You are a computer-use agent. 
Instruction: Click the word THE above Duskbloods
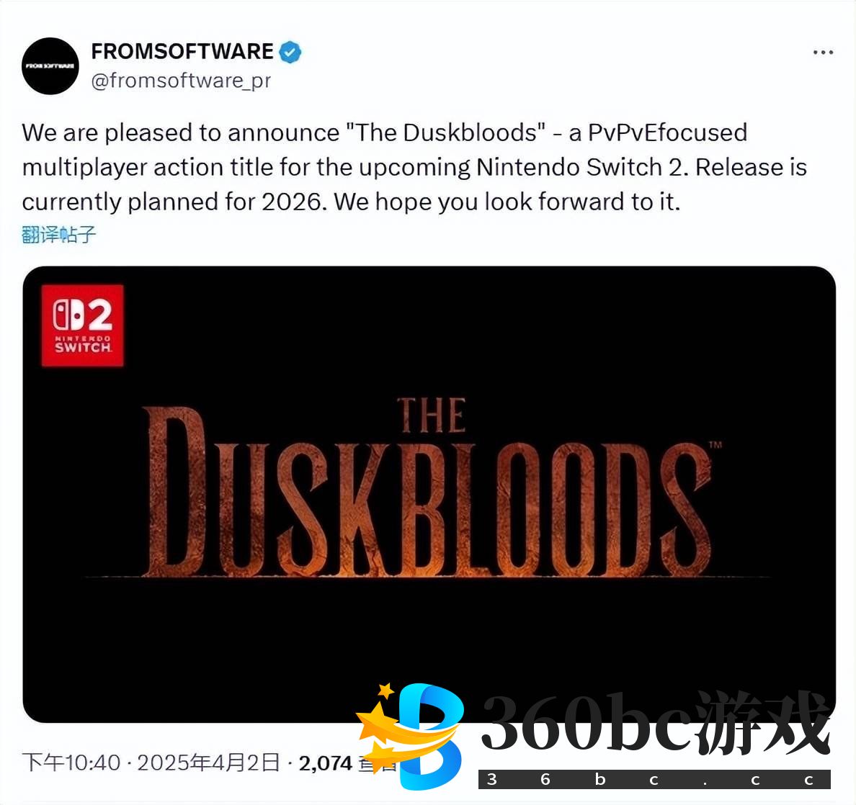(x=432, y=415)
